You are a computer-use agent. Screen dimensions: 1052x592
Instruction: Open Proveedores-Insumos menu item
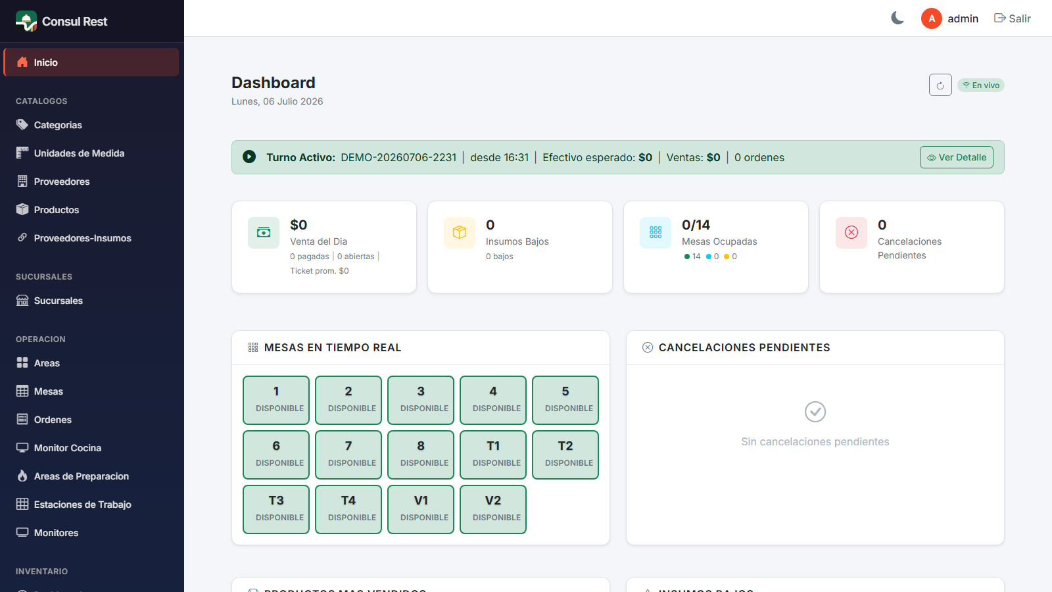click(91, 238)
